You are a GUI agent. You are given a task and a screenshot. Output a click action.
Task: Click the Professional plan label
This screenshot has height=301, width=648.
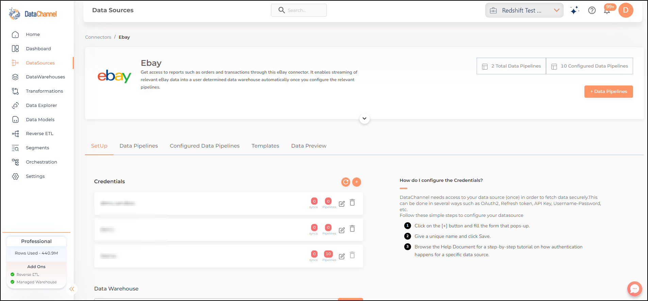pos(36,241)
